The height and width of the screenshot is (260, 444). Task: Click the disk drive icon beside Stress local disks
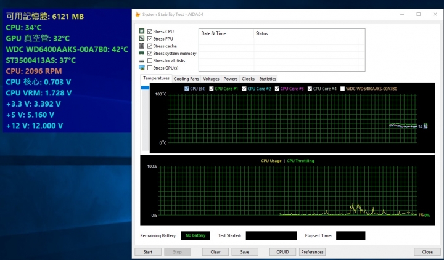point(142,61)
